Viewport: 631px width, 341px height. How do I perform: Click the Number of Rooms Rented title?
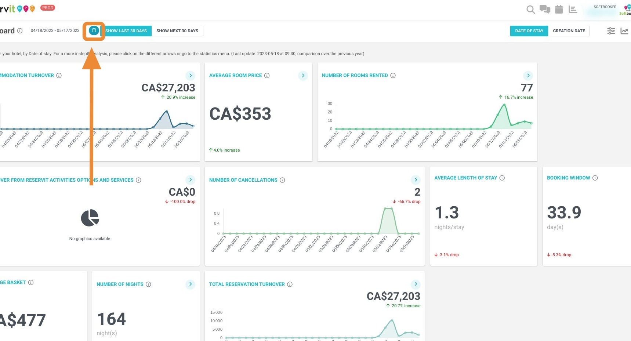pyautogui.click(x=355, y=75)
